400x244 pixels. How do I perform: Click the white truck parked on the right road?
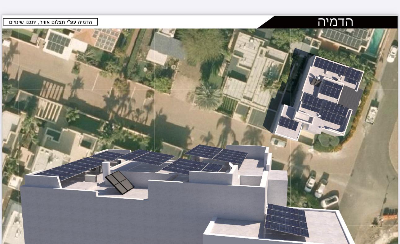[371, 115]
